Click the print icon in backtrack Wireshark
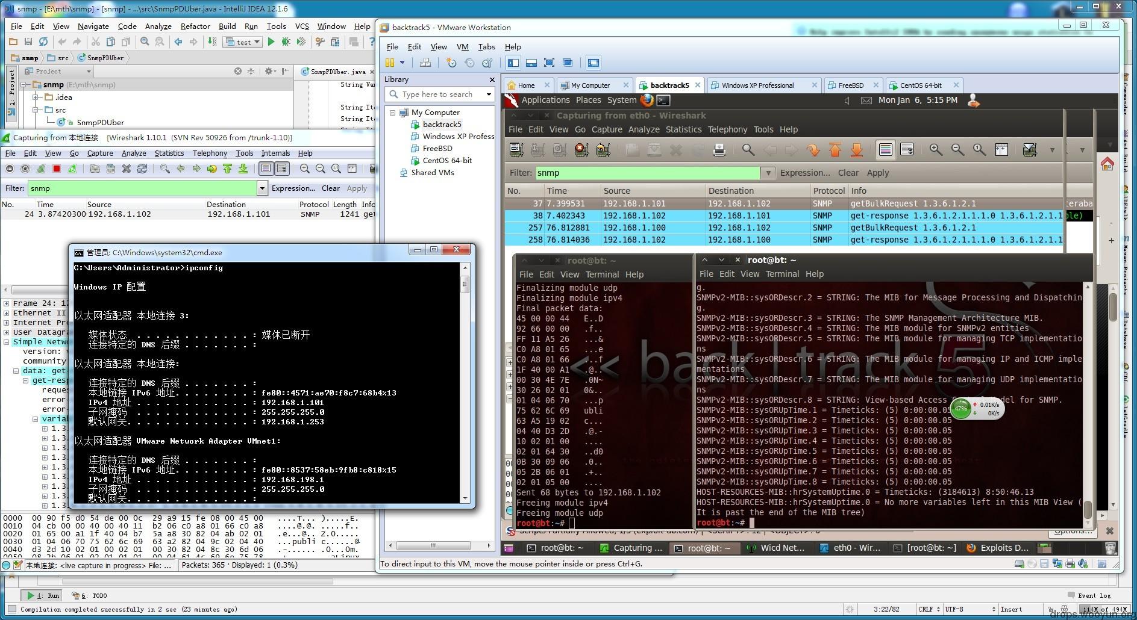Viewport: 1137px width, 620px height. (719, 150)
